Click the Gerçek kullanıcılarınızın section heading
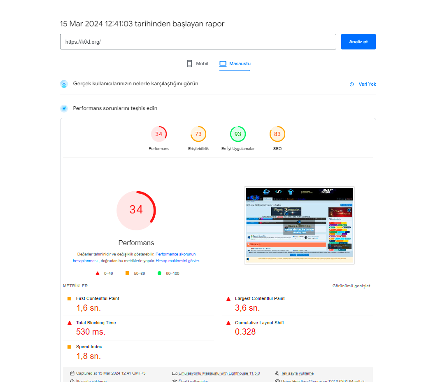The width and height of the screenshot is (426, 382). (135, 84)
